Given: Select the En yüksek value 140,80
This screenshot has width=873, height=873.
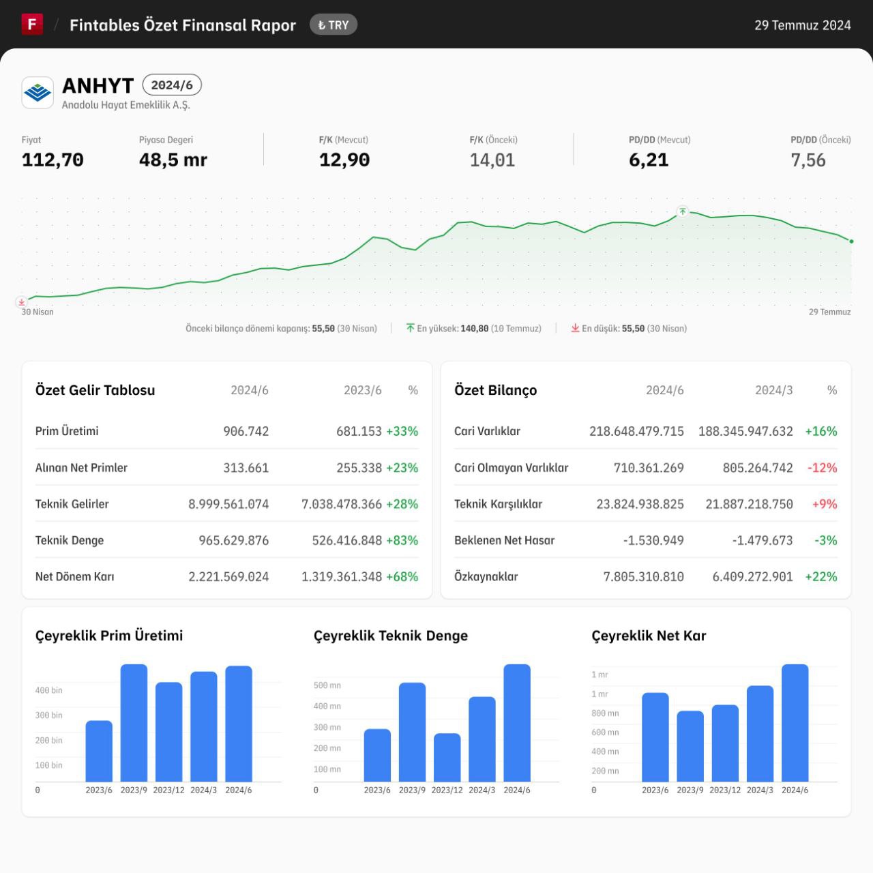Looking at the screenshot, I should tap(475, 328).
